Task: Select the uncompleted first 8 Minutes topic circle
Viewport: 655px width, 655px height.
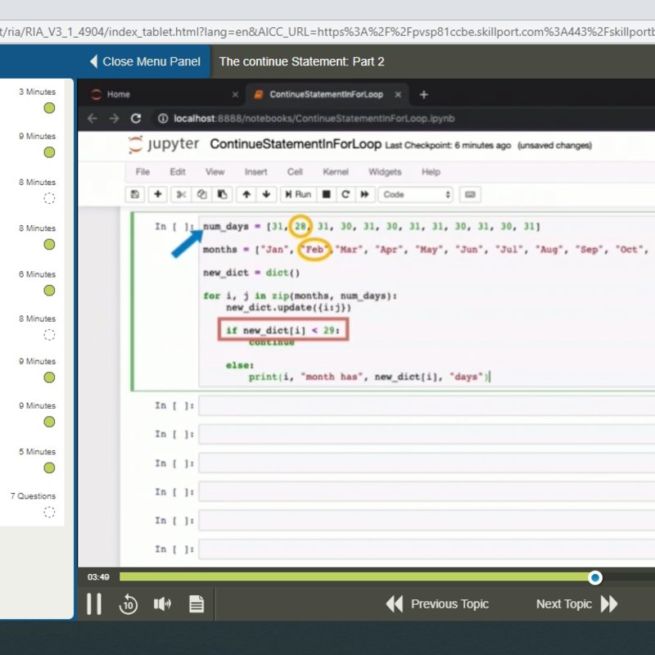Action: click(49, 198)
